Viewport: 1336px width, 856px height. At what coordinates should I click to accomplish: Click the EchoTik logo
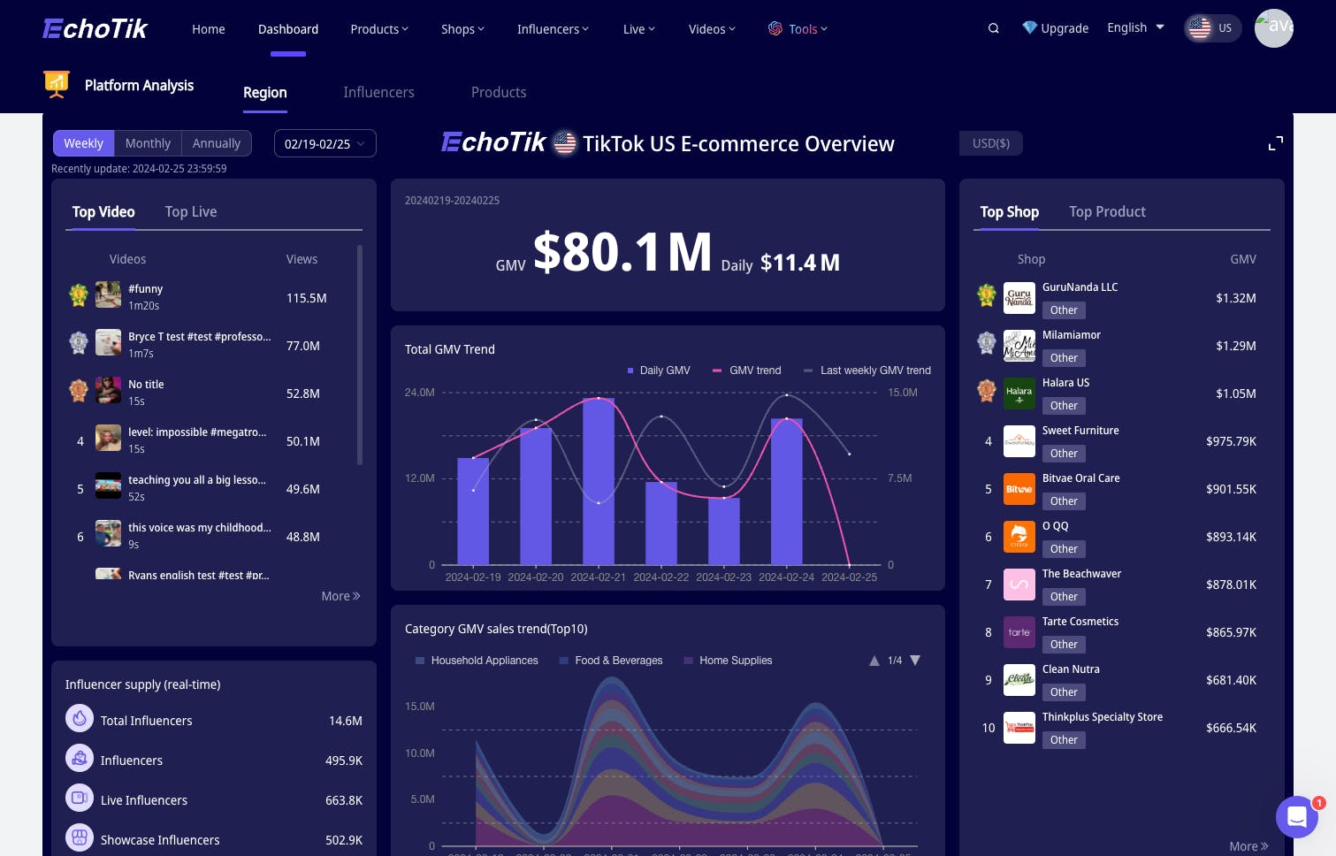pyautogui.click(x=95, y=28)
